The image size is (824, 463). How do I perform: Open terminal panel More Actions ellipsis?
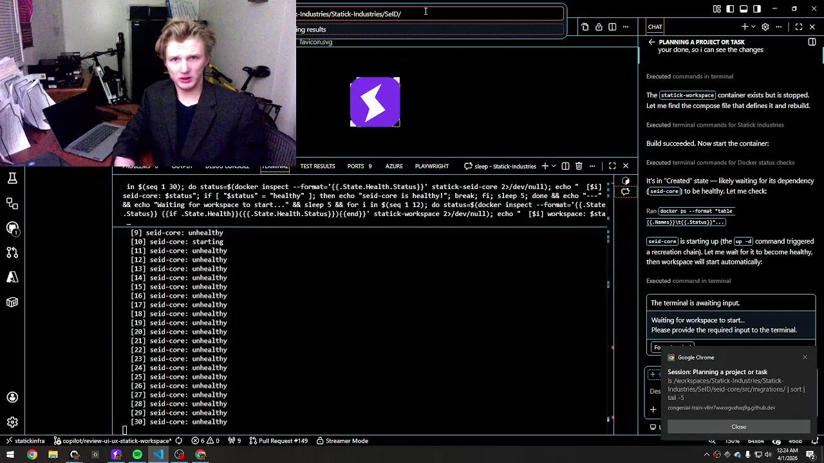click(x=592, y=167)
